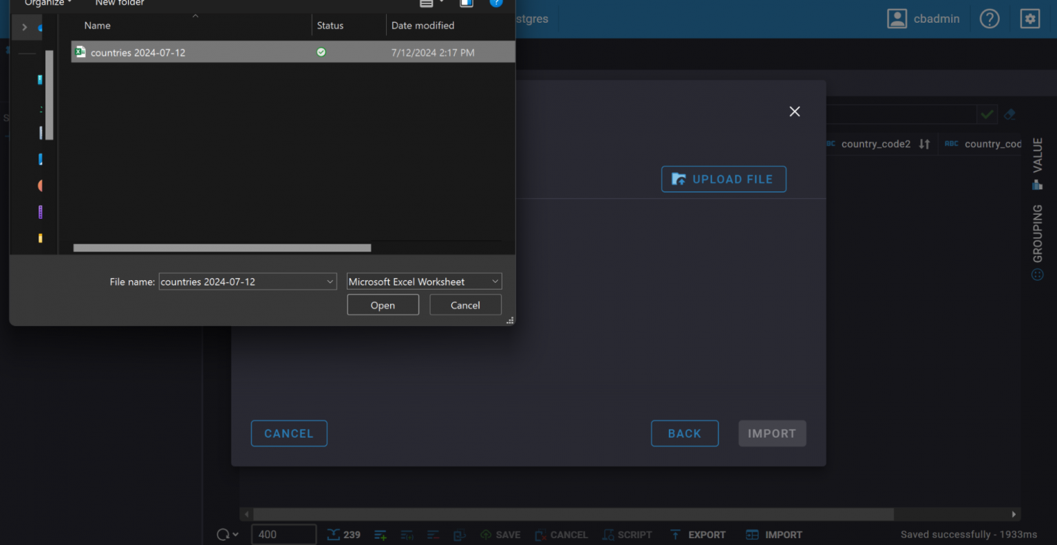Click the green sync status check icon
Image resolution: width=1057 pixels, height=545 pixels.
pyautogui.click(x=321, y=52)
